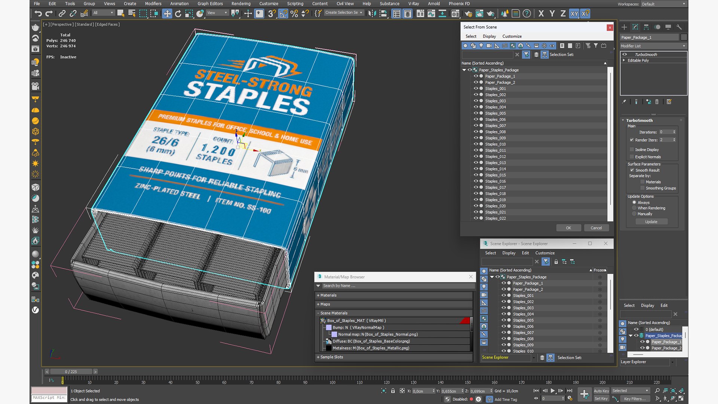The image size is (718, 404).
Task: Select Manually update option
Action: tap(634, 214)
